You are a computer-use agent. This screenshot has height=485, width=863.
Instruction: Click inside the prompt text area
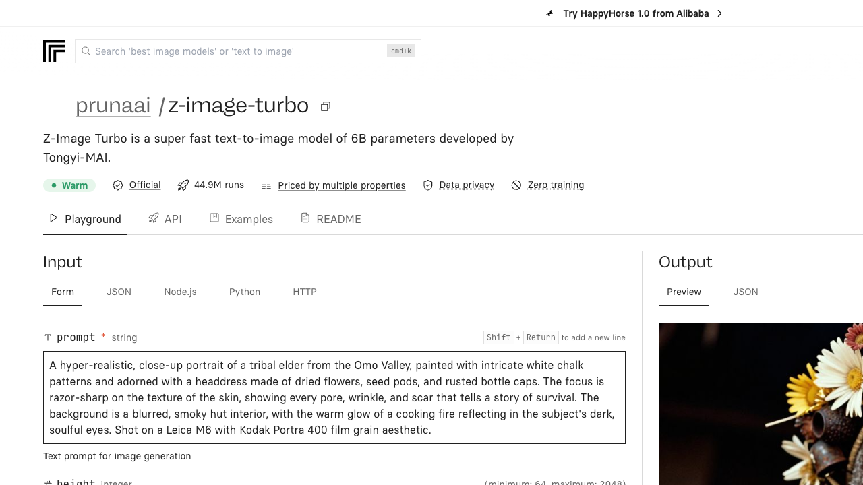tap(334, 397)
